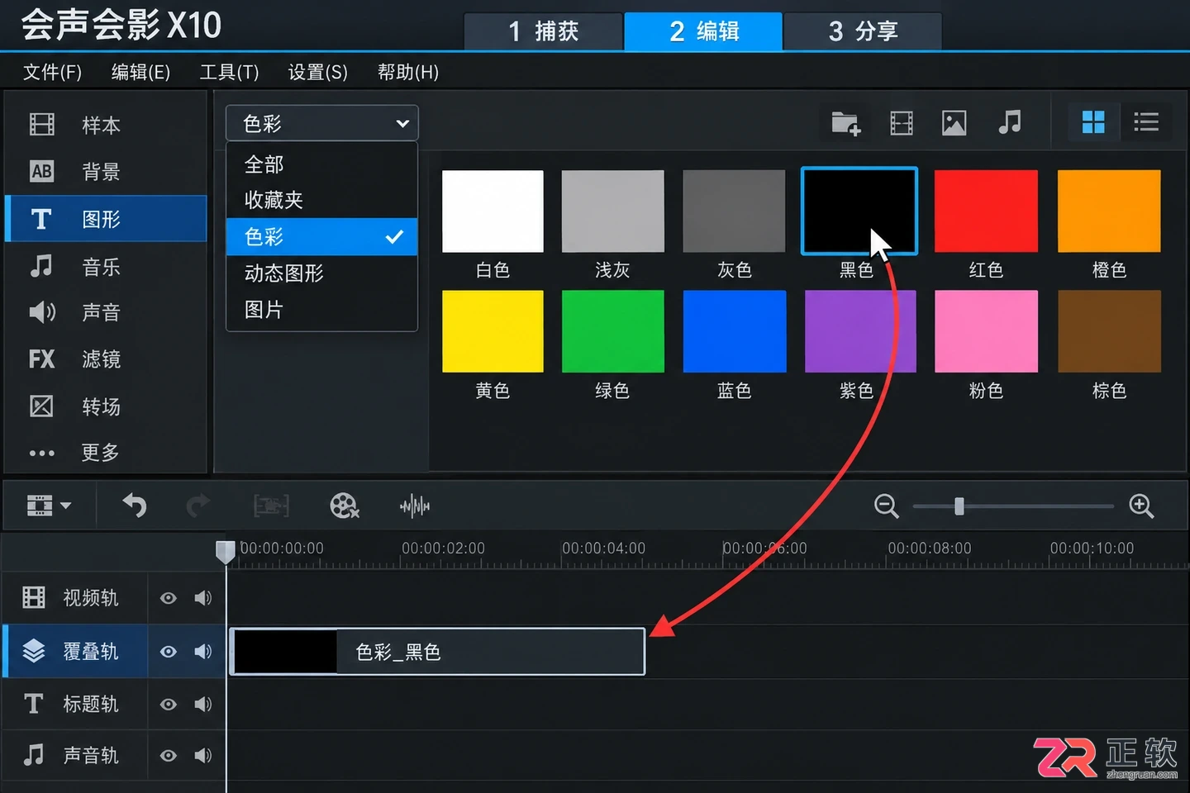Select the 白色 white swatch

click(x=493, y=211)
